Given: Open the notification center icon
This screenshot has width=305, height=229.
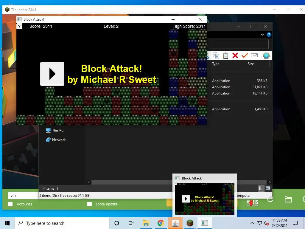Looking at the screenshot, I should pos(295,223).
